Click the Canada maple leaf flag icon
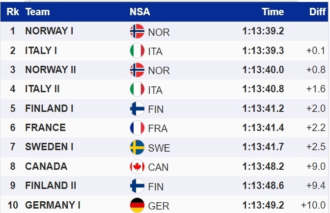 click(137, 167)
